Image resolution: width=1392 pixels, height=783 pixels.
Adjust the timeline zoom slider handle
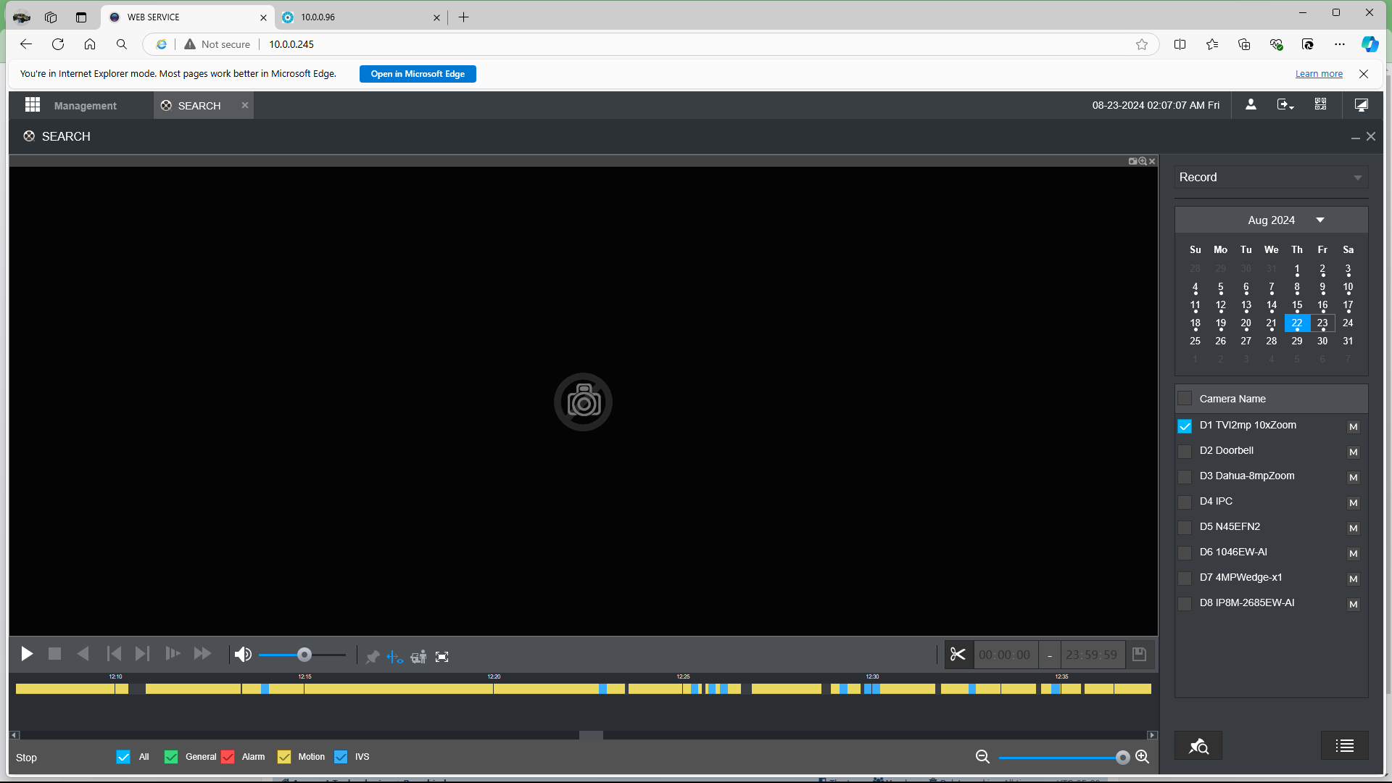click(1122, 758)
